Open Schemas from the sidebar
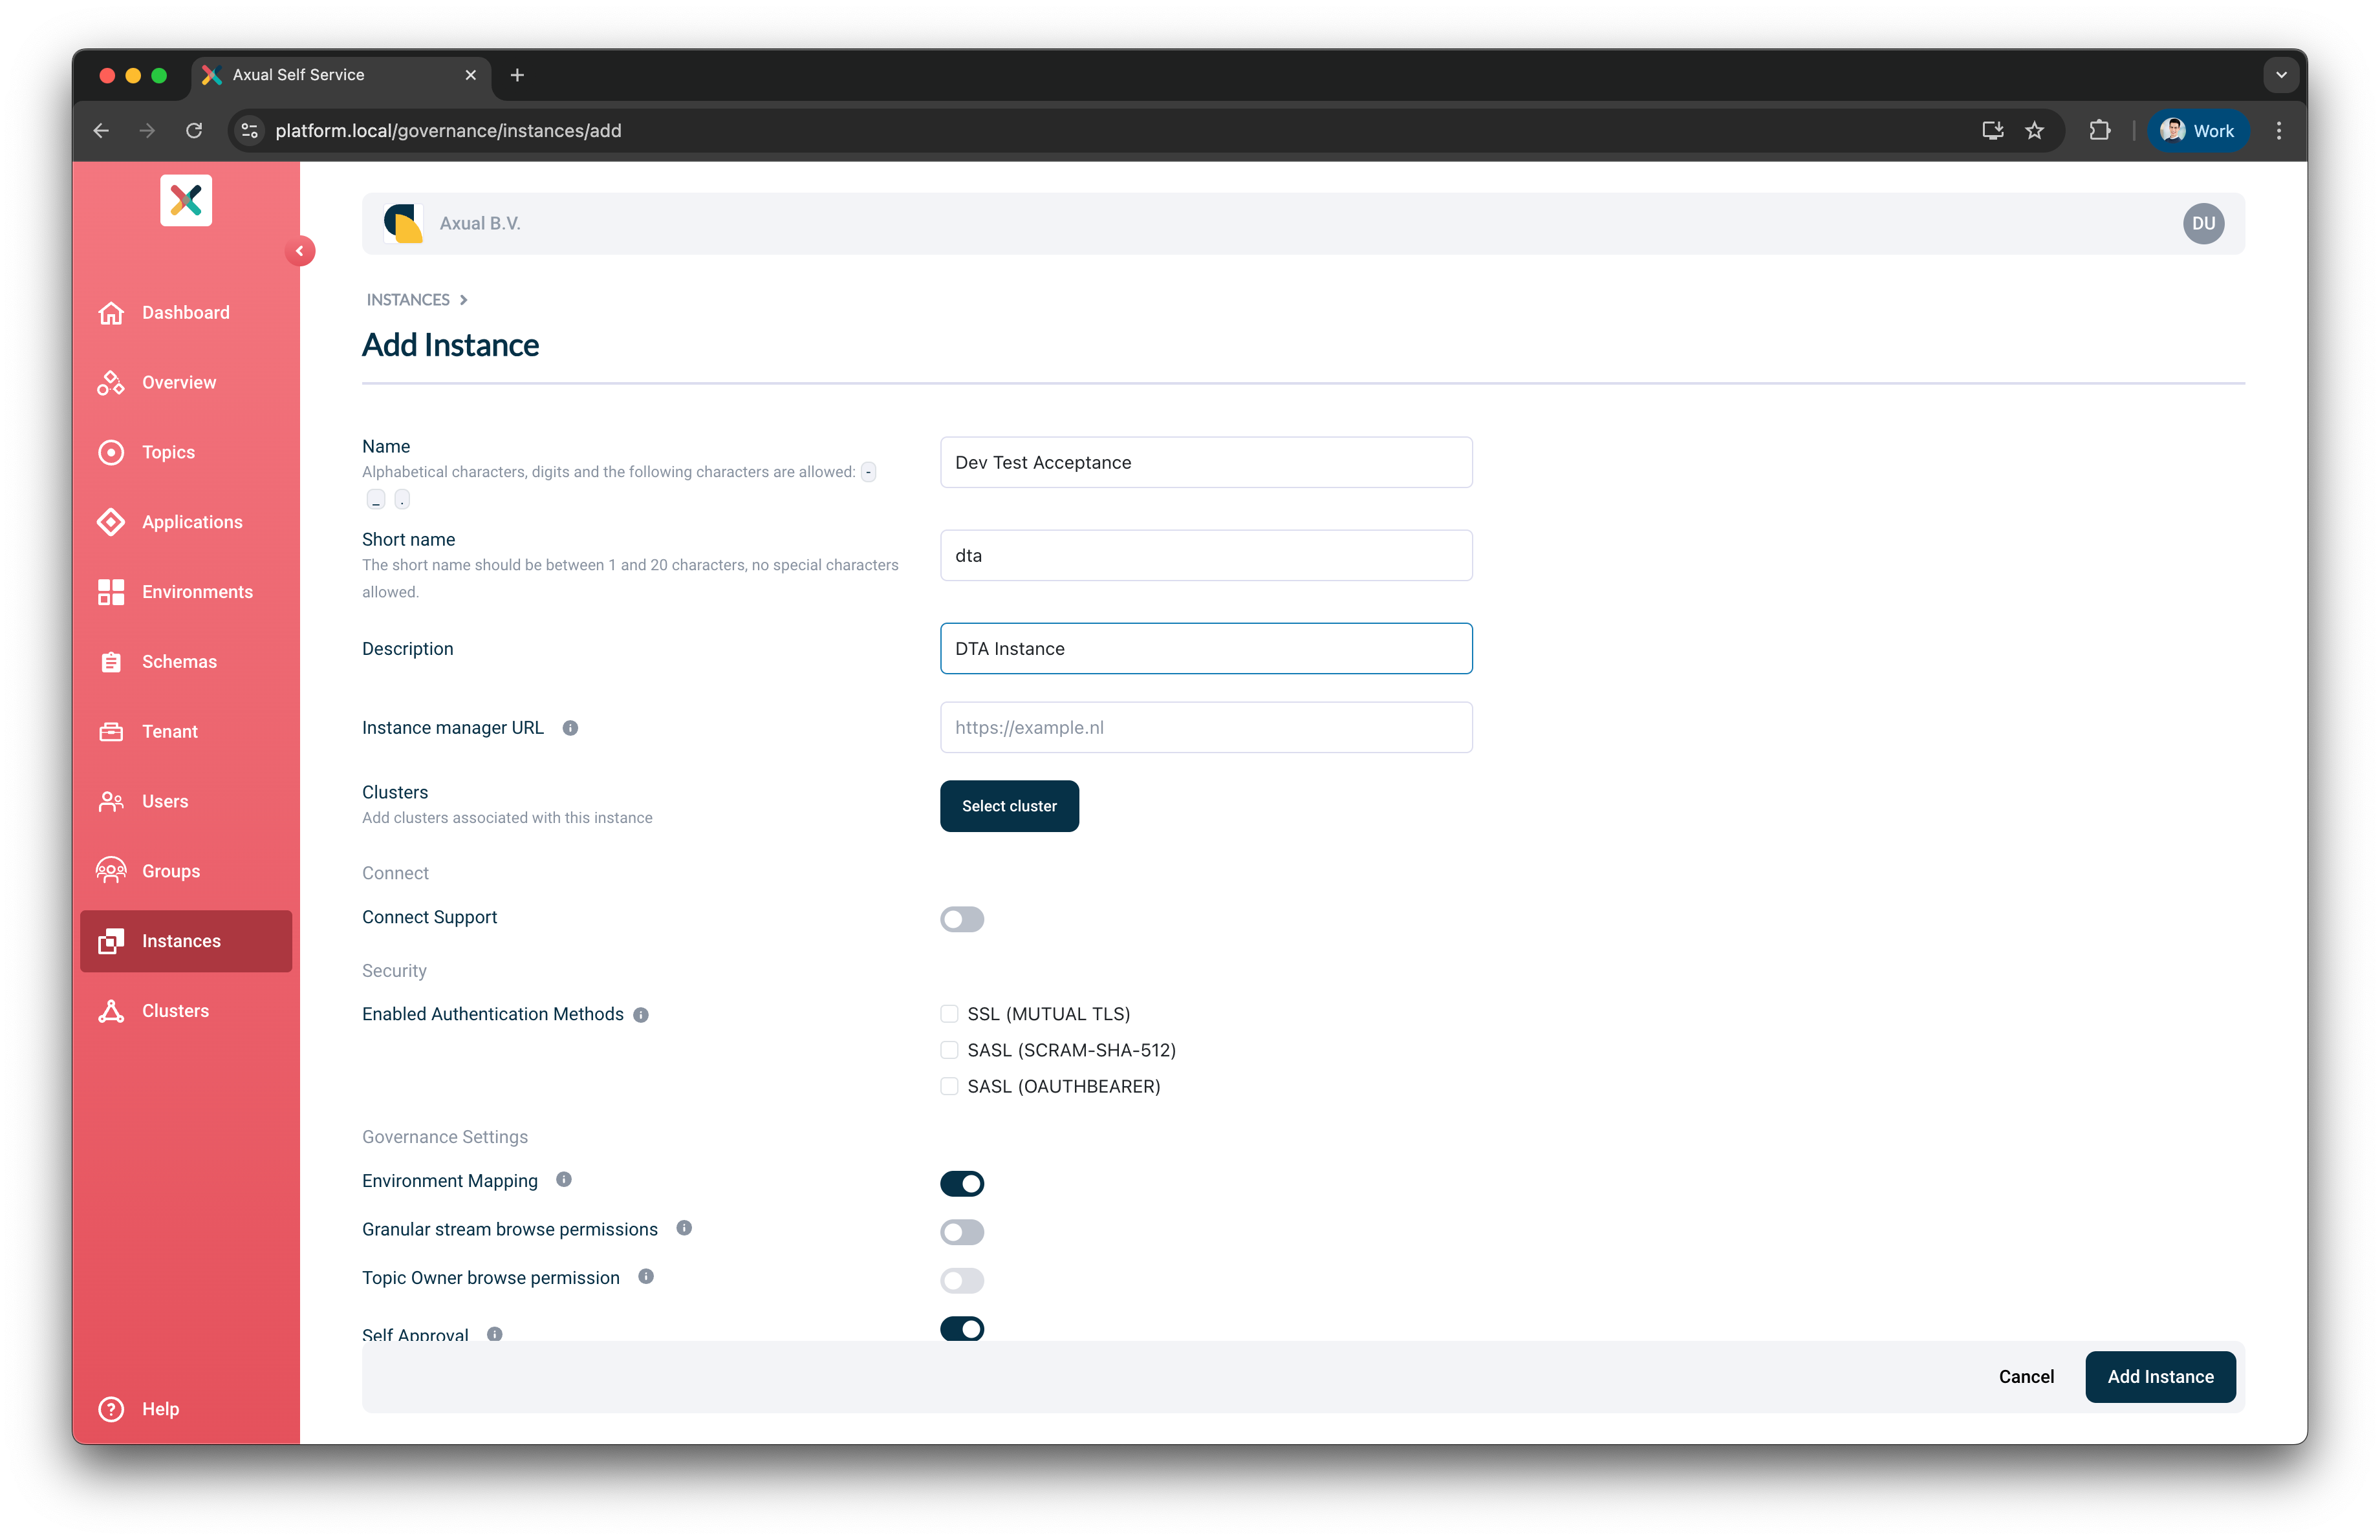The image size is (2380, 1540). (111, 661)
